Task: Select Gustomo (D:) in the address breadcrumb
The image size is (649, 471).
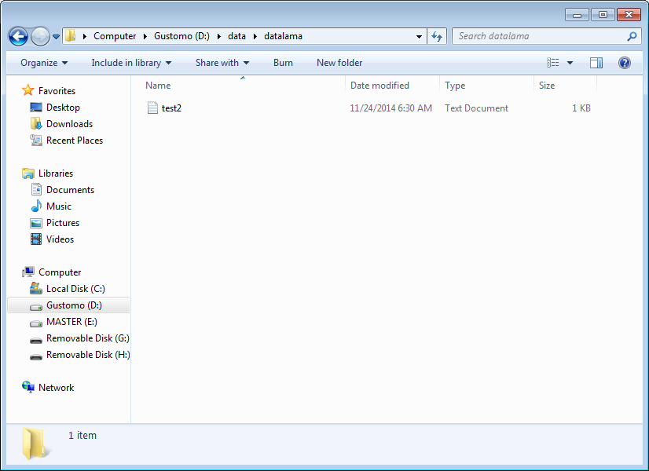Action: point(181,36)
